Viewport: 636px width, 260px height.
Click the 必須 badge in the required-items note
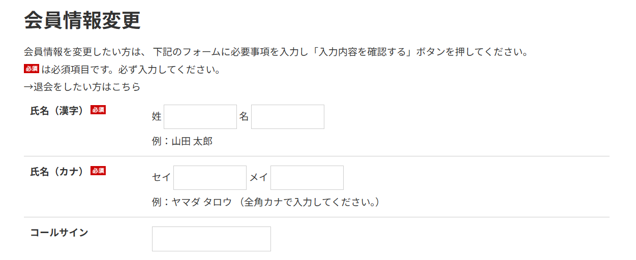tap(31, 69)
